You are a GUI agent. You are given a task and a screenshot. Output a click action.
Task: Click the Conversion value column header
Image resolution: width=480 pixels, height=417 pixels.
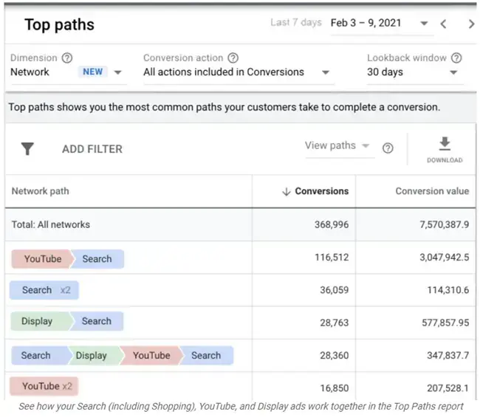tap(432, 191)
